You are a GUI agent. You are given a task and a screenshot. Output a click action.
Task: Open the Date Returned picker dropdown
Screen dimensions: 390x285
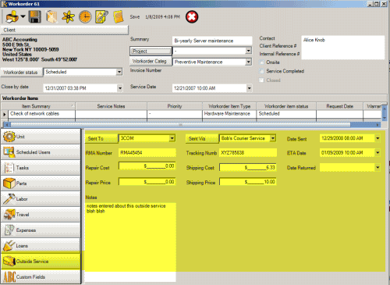tap(378, 167)
